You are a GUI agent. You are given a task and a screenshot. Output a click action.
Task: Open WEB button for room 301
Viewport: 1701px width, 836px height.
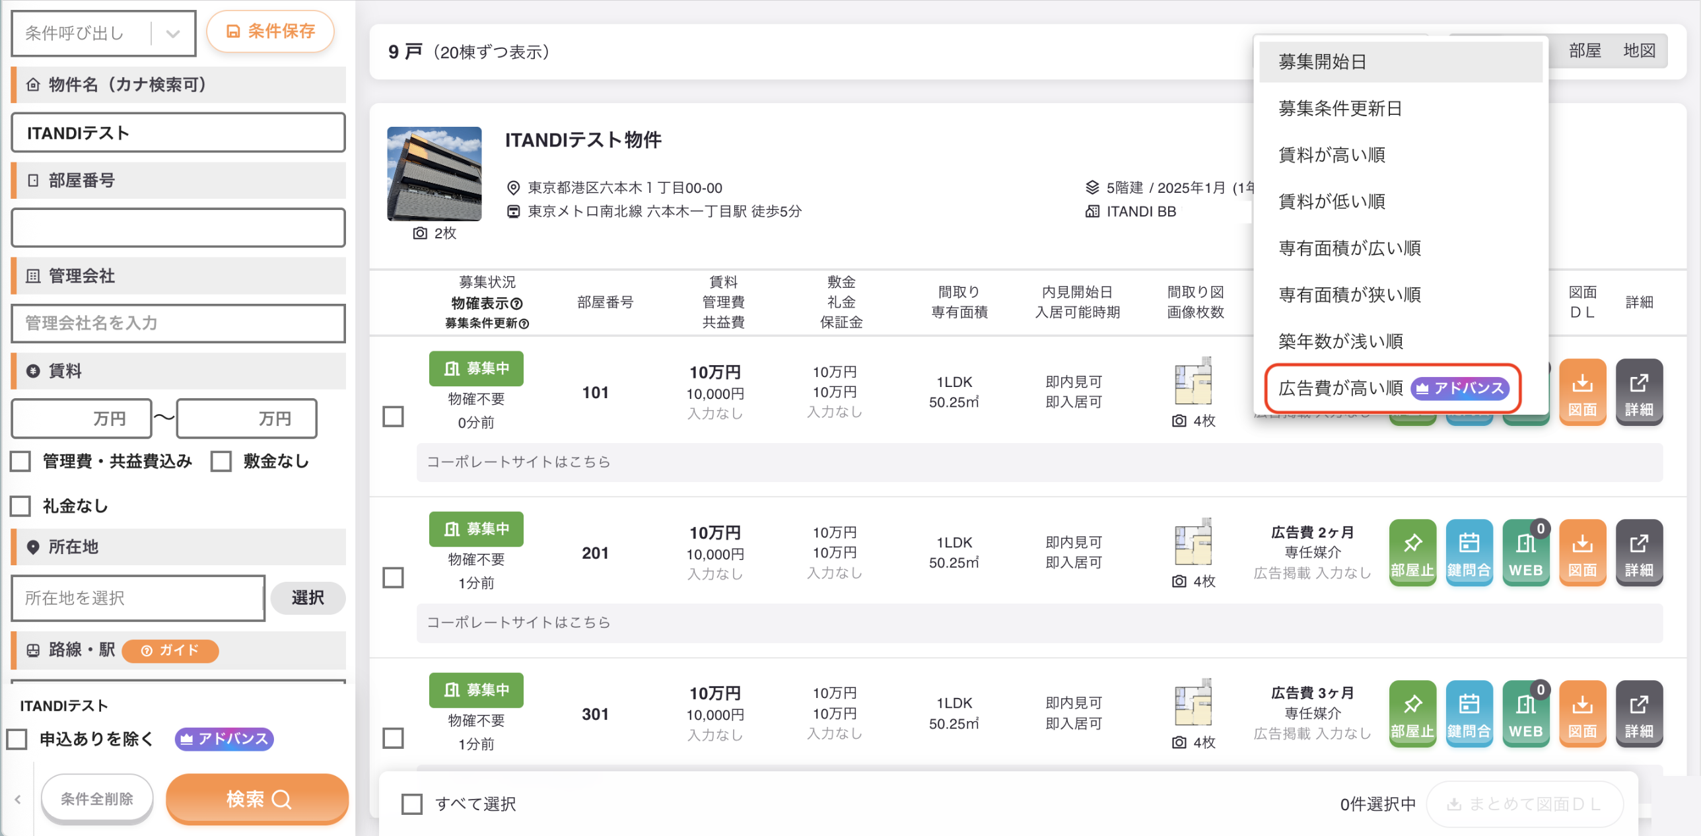1525,713
